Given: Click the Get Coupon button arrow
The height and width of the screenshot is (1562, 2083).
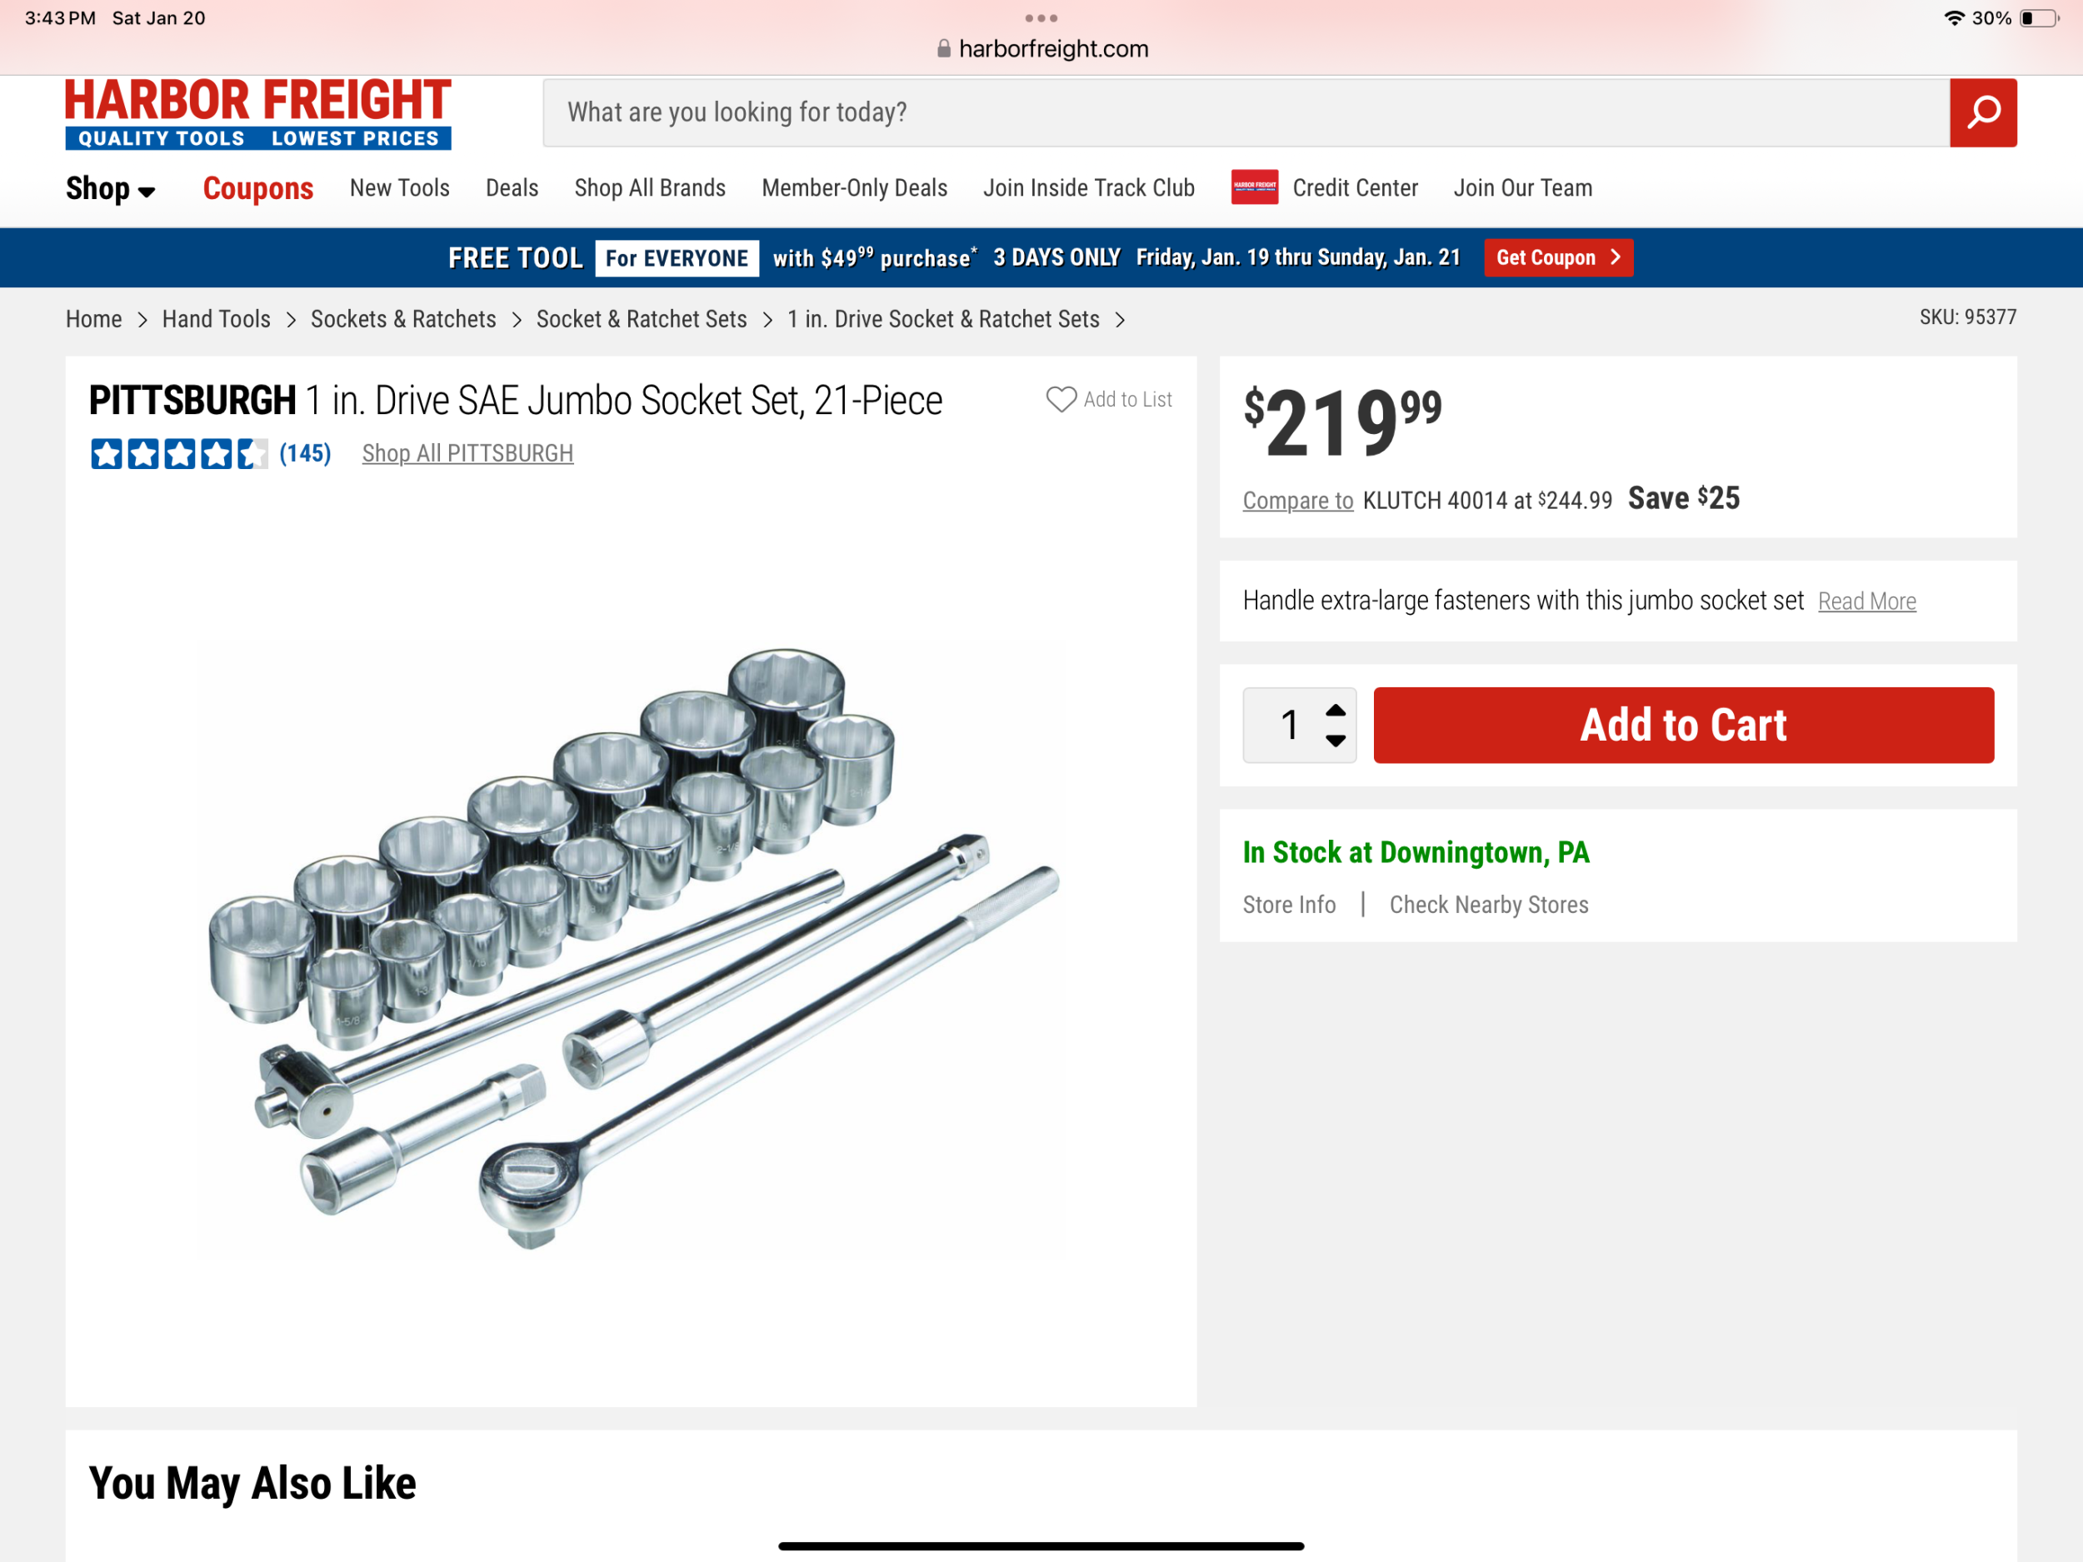Looking at the screenshot, I should (x=1616, y=257).
